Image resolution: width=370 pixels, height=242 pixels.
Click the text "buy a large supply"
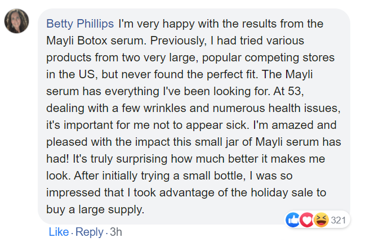(88, 210)
